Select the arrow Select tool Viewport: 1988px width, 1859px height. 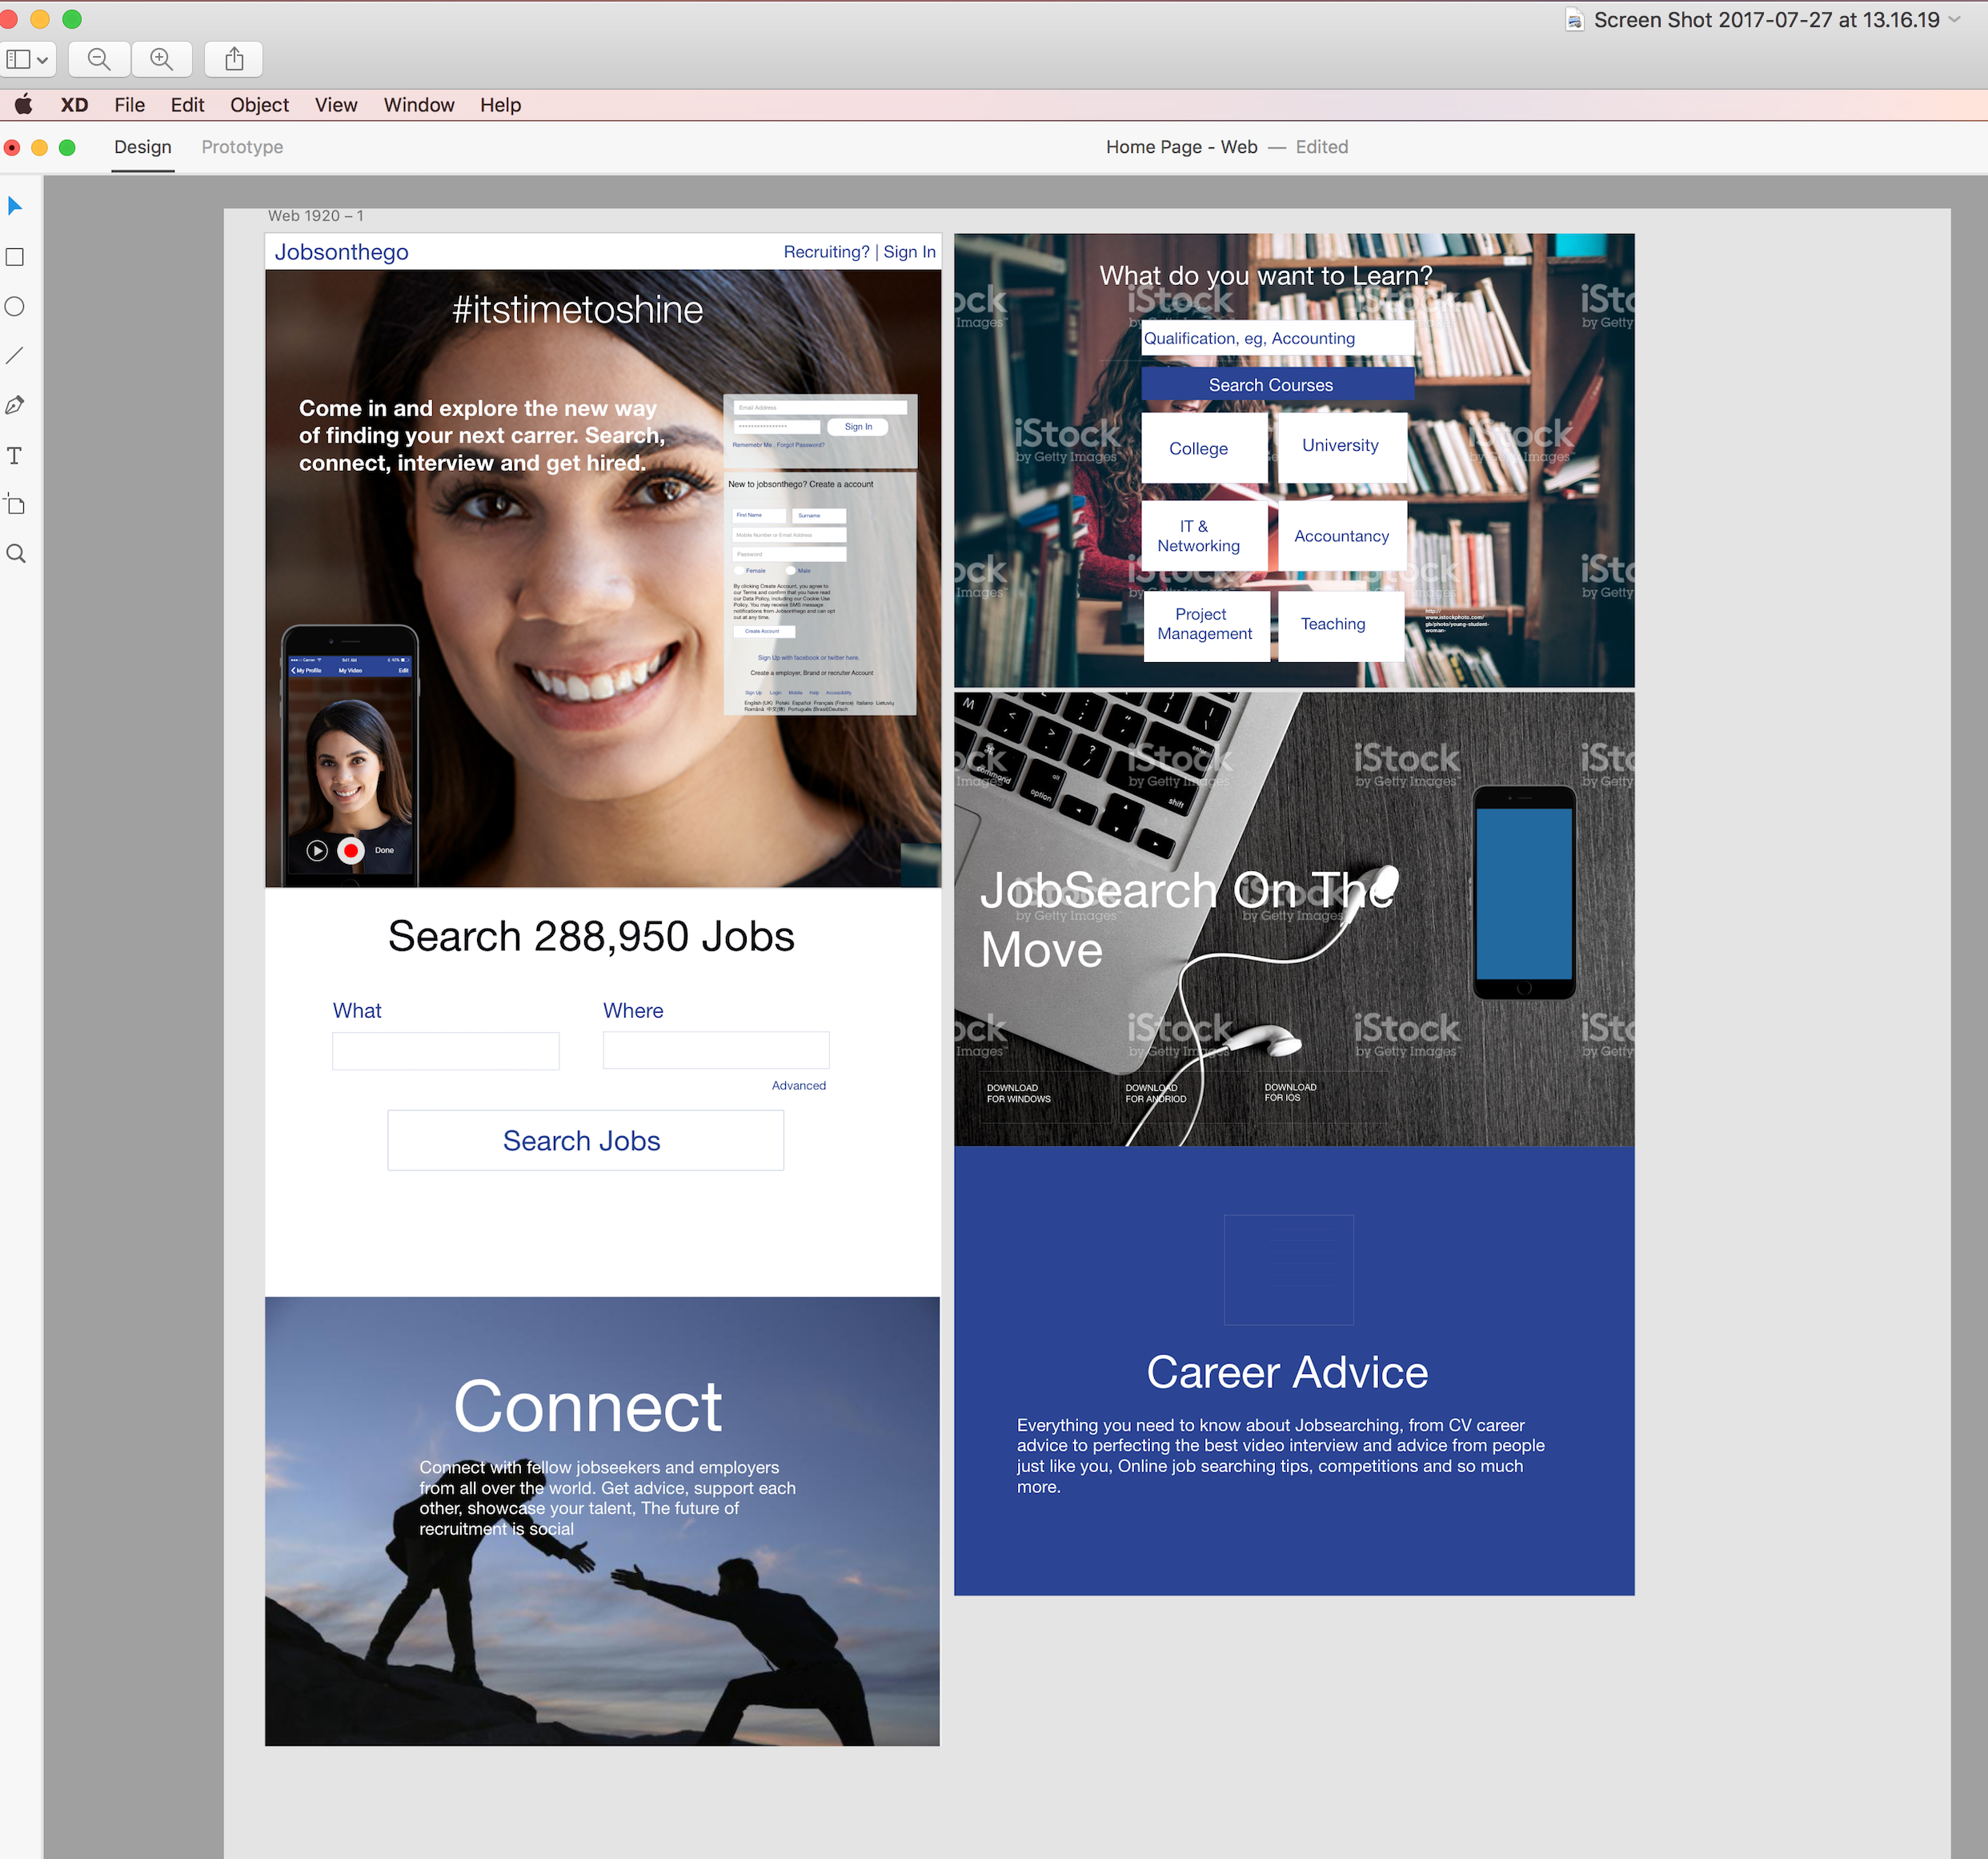(15, 206)
